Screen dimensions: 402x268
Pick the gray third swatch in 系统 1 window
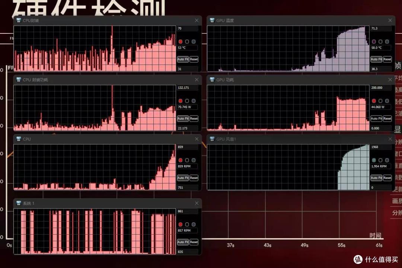(194, 225)
